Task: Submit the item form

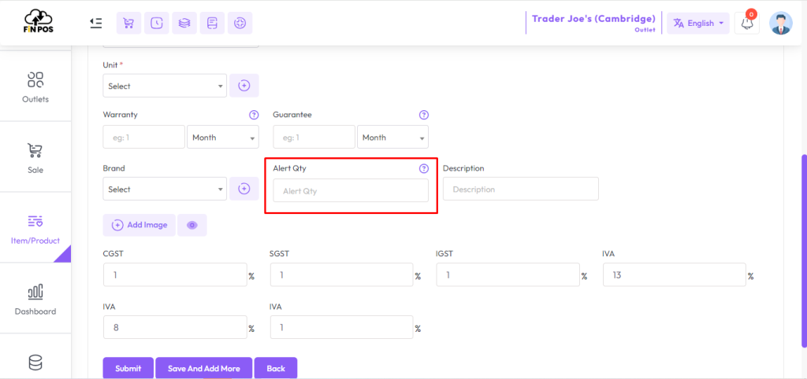Action: pos(128,368)
